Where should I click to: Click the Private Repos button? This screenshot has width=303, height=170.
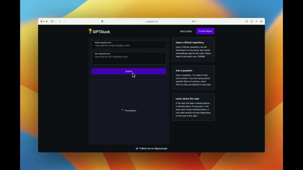pyautogui.click(x=205, y=31)
